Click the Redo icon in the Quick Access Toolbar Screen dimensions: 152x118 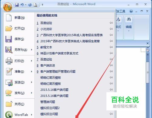pos(30,5)
